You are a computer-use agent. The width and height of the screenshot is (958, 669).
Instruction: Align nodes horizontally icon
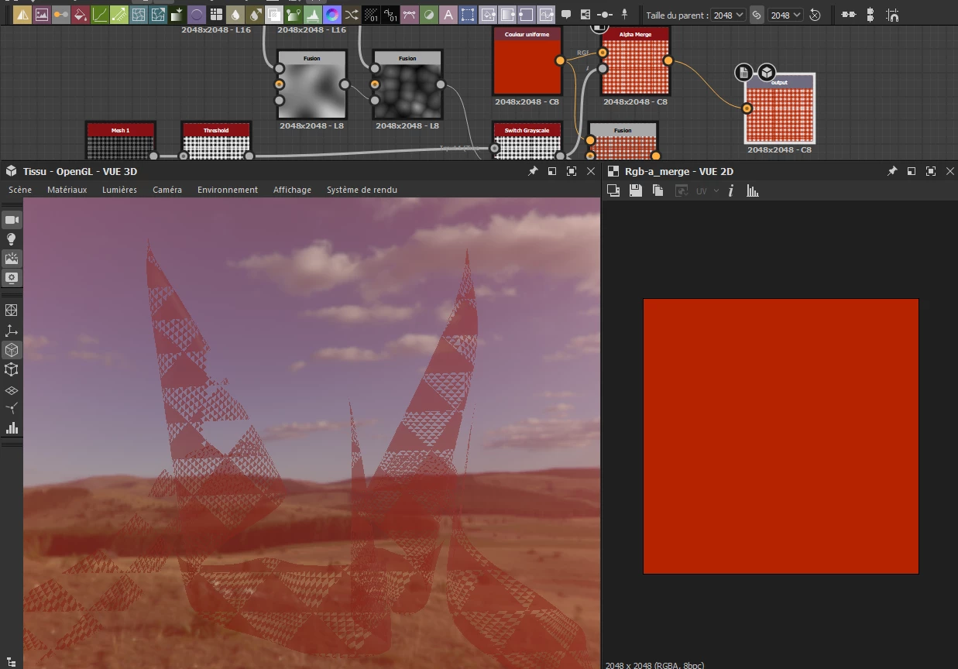(x=849, y=14)
